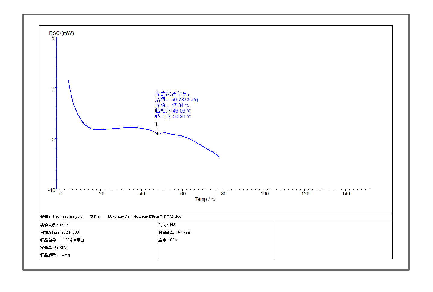This screenshot has width=433, height=292.
Task: Click the y-axis tick label -5
Action: pyautogui.click(x=52, y=139)
